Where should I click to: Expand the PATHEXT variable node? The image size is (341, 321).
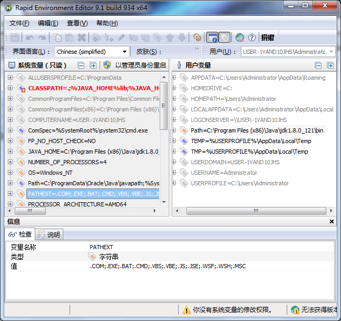pyautogui.click(x=10, y=194)
